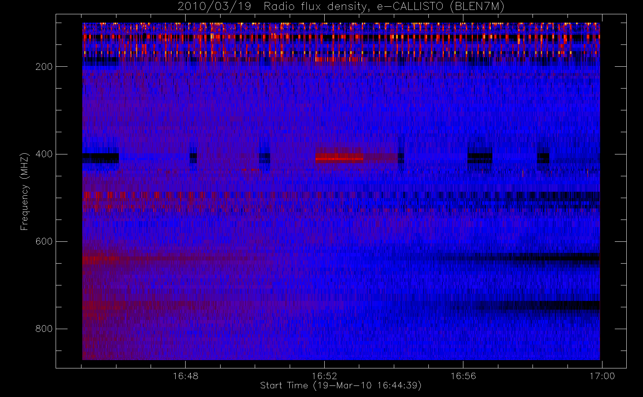This screenshot has height=397, width=643.
Task: Click the "Frequency (MHz)" y-axis label
Action: click(x=25, y=191)
